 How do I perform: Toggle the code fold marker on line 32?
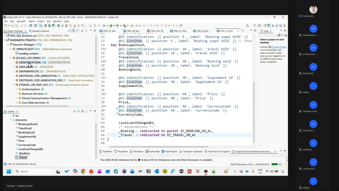click(106, 78)
